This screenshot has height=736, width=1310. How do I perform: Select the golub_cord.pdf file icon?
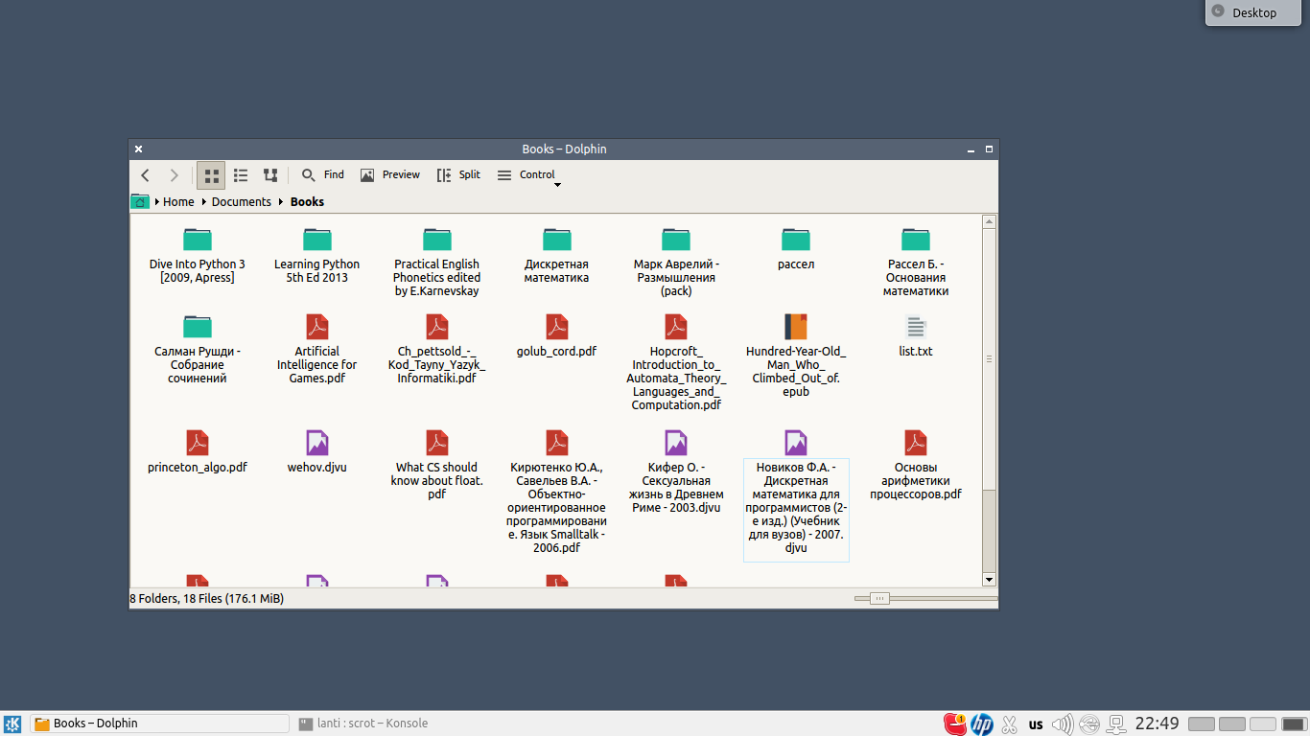point(557,327)
